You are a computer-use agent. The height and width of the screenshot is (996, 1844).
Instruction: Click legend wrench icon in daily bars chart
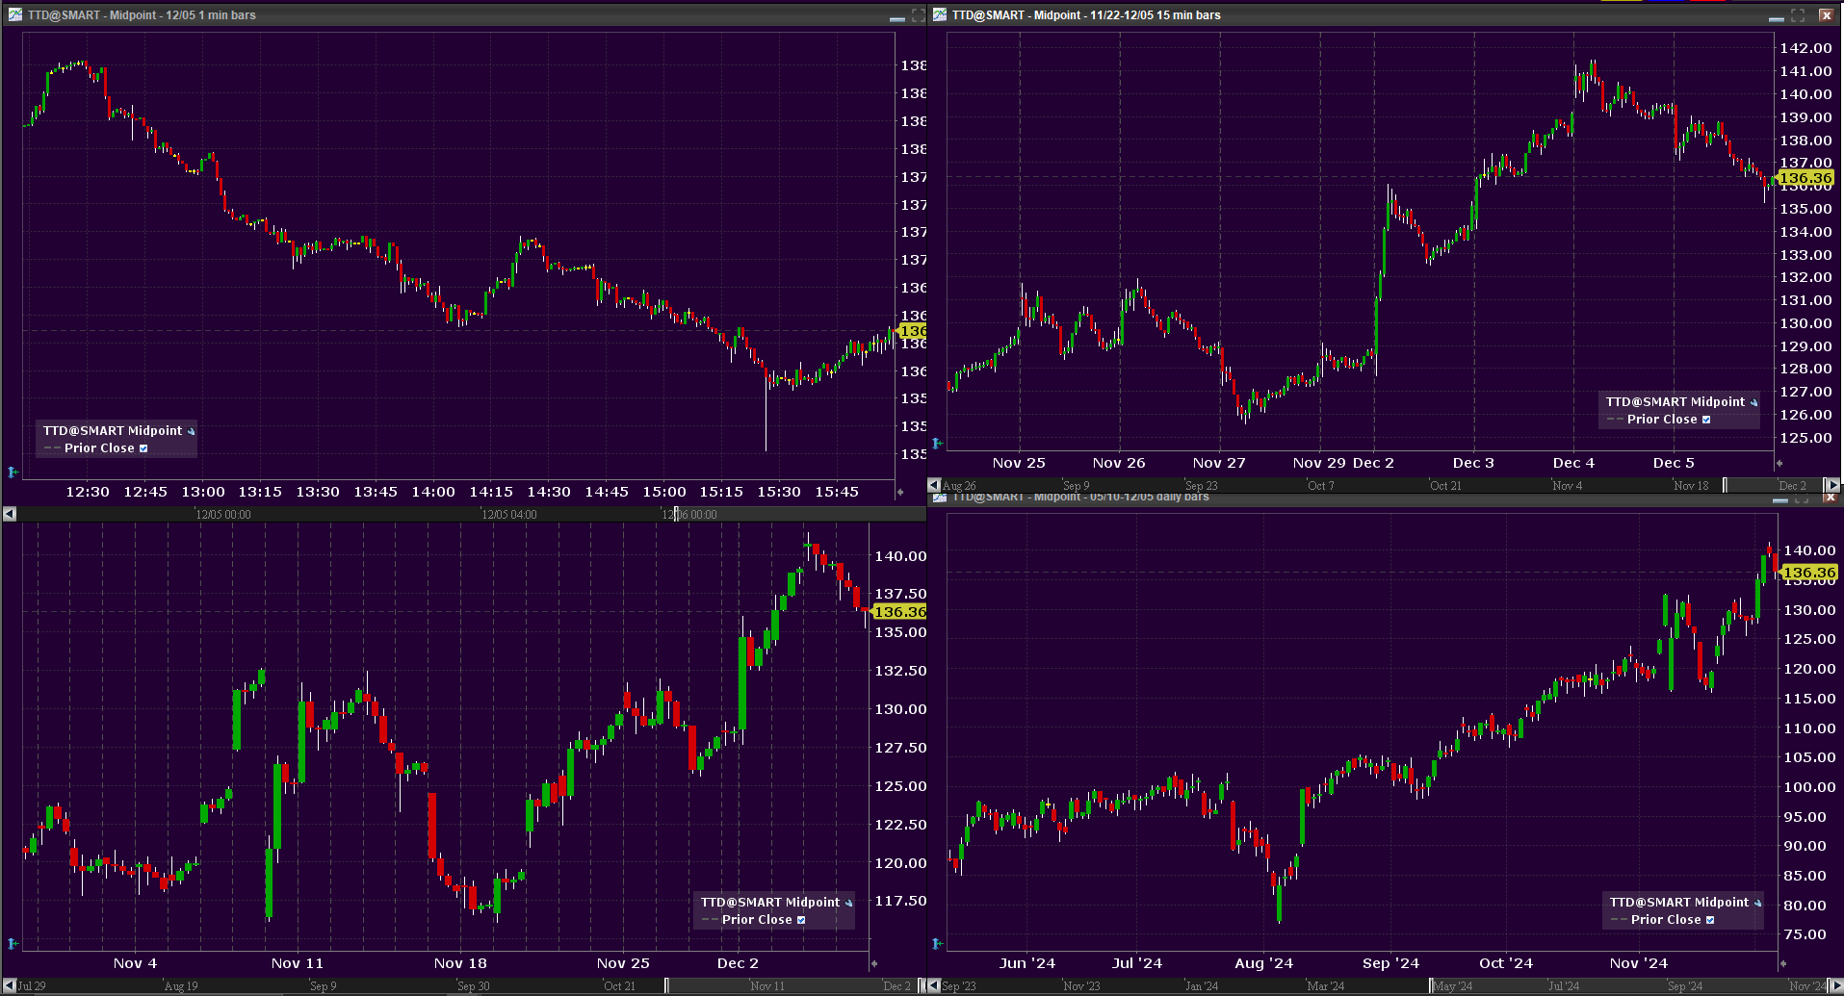point(1757,903)
